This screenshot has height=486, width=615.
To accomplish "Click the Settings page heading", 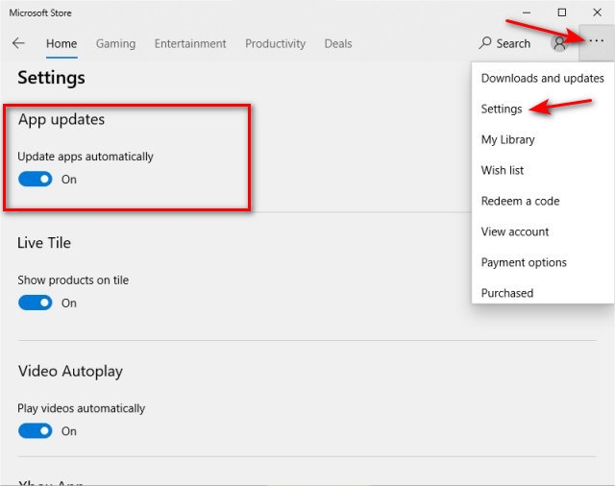I will 51,77.
